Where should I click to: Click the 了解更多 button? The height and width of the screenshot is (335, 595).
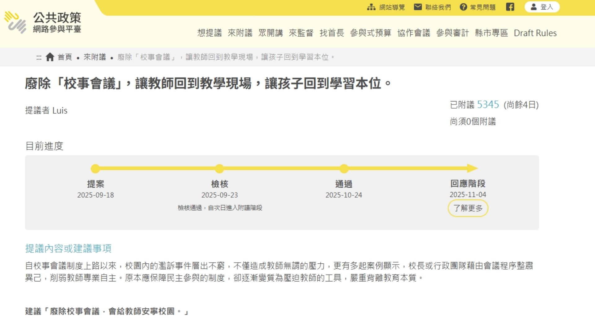coord(468,208)
